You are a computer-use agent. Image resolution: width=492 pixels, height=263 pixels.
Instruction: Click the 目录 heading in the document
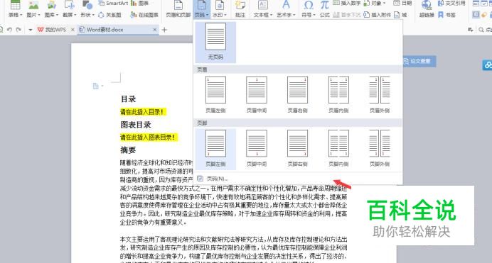pos(129,99)
